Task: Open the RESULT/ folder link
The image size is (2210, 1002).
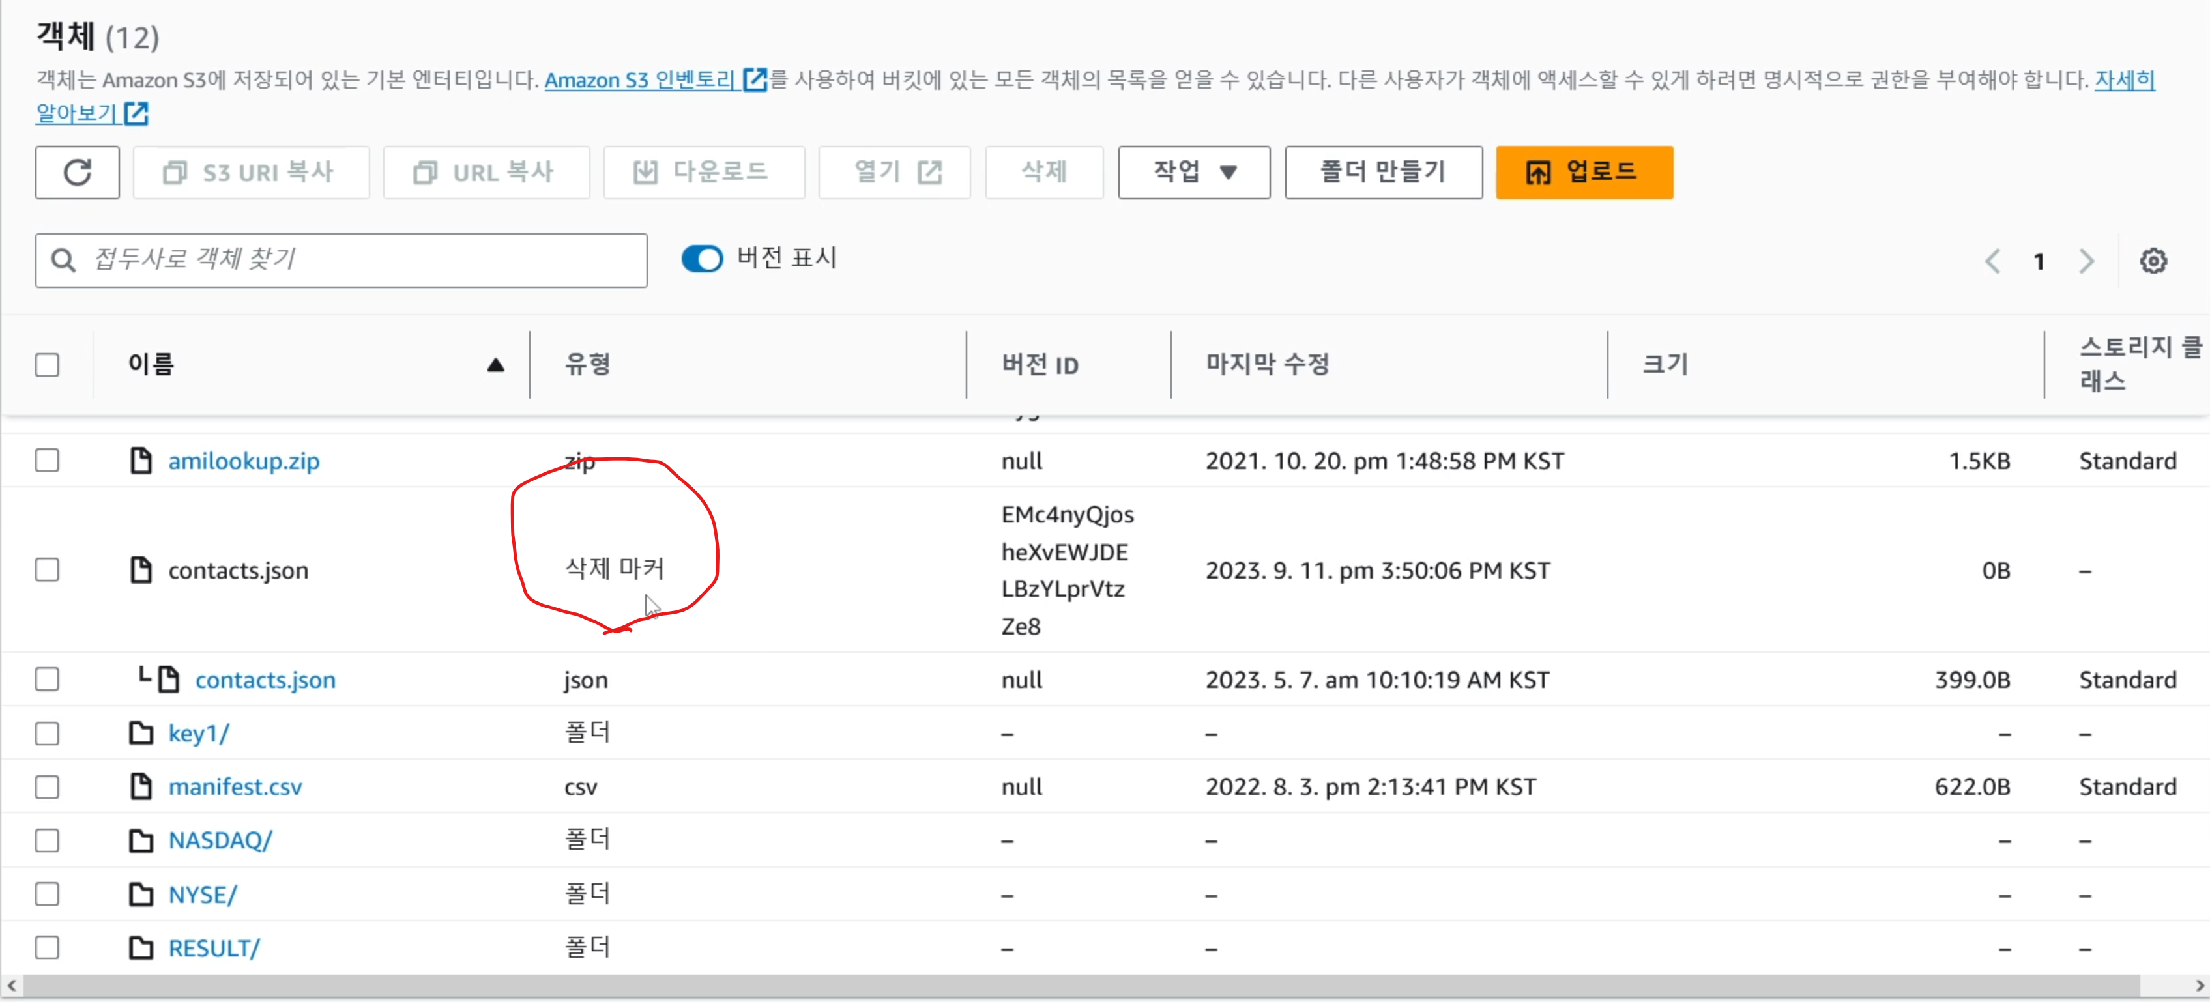Action: pyautogui.click(x=214, y=948)
